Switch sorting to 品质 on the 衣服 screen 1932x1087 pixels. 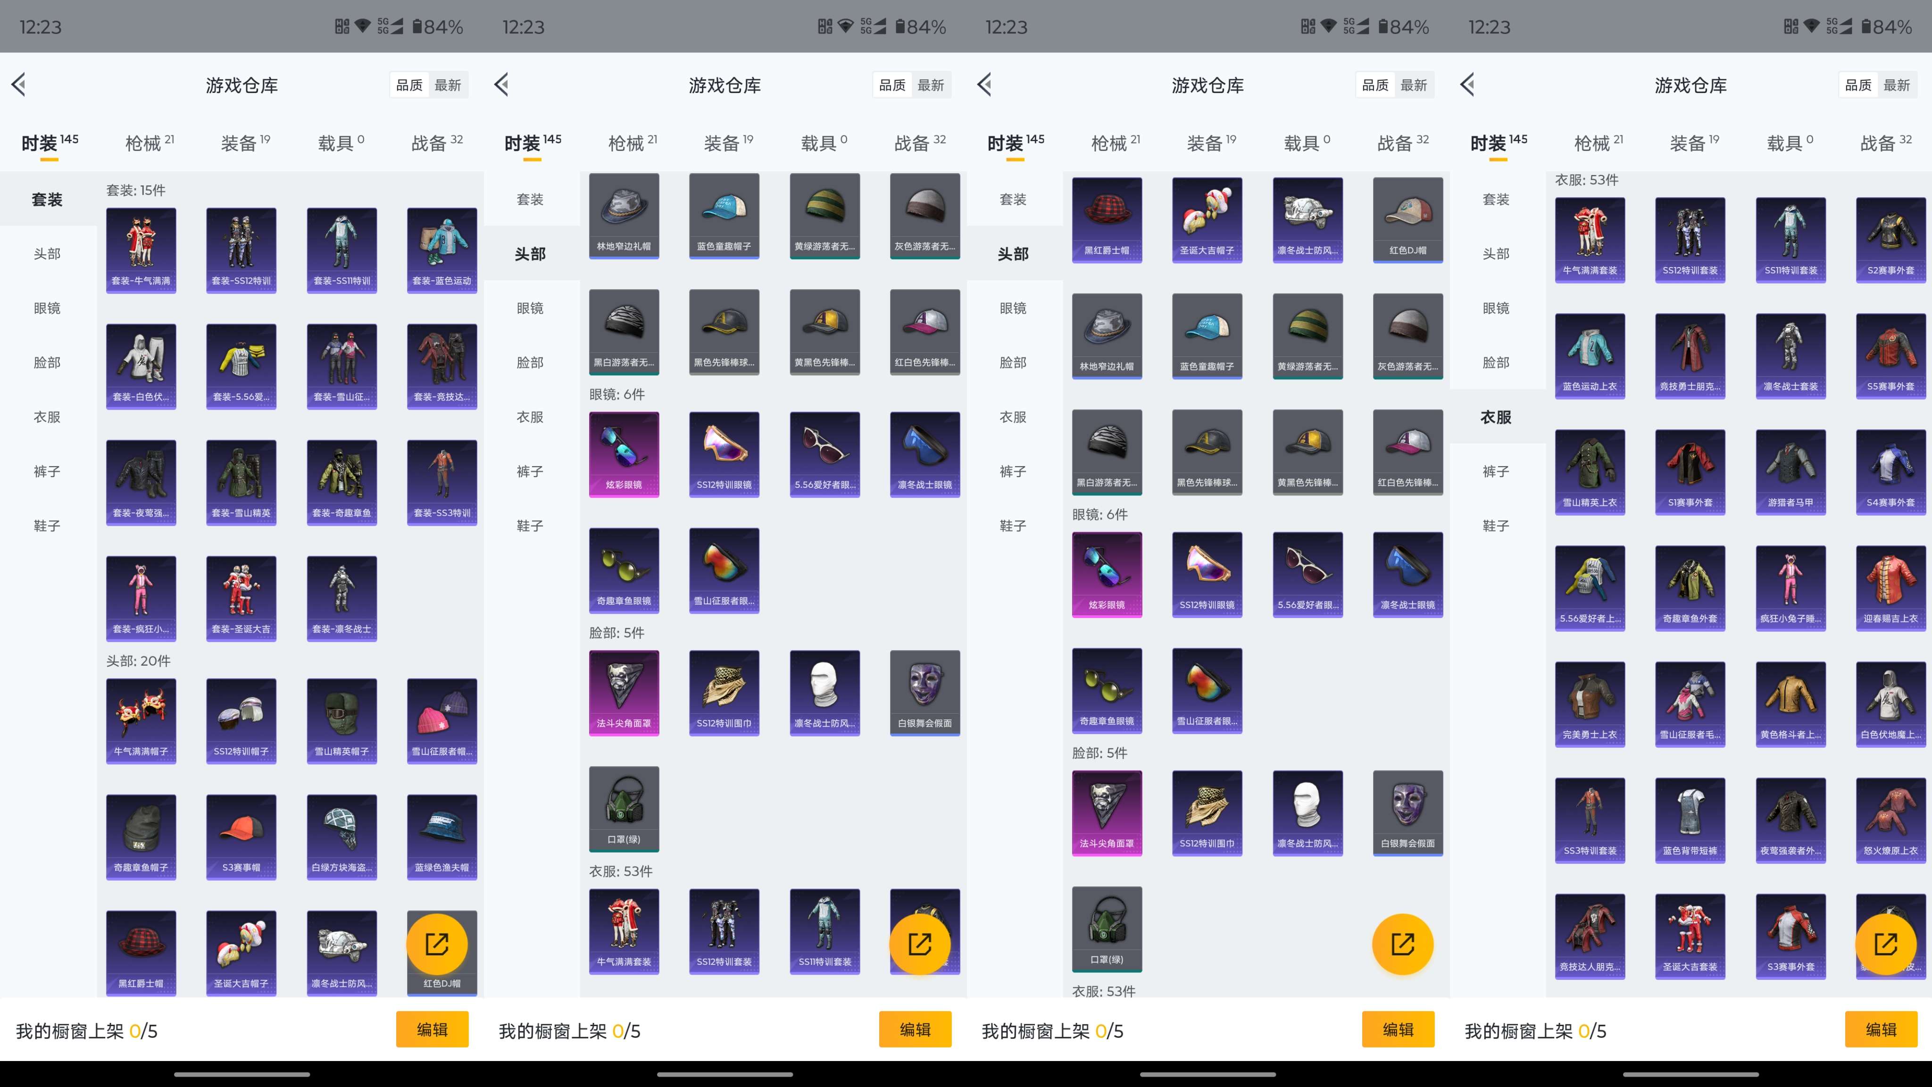1858,85
